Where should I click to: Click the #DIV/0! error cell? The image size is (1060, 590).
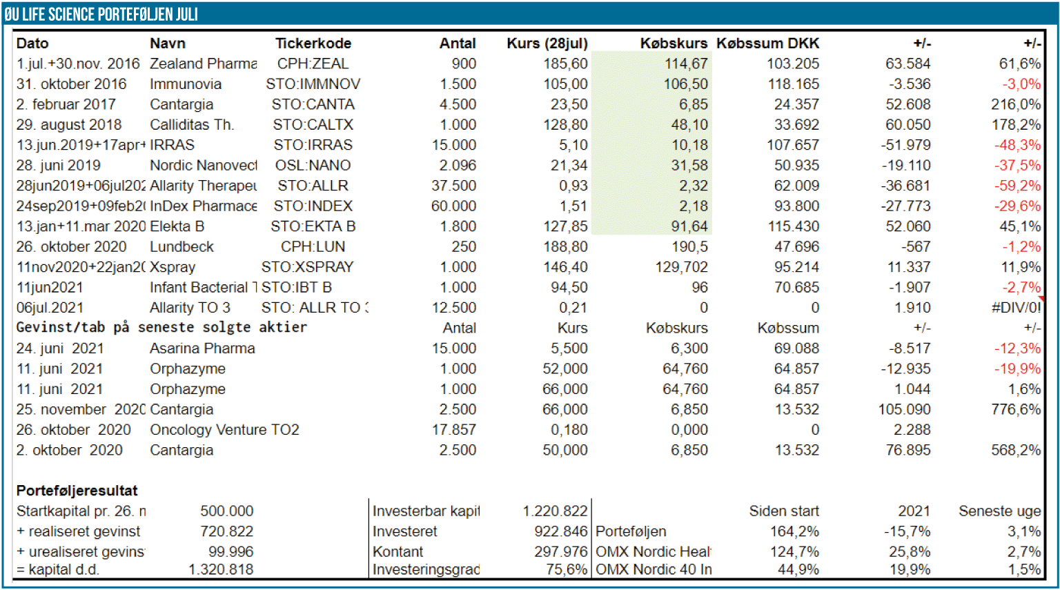tap(1015, 308)
